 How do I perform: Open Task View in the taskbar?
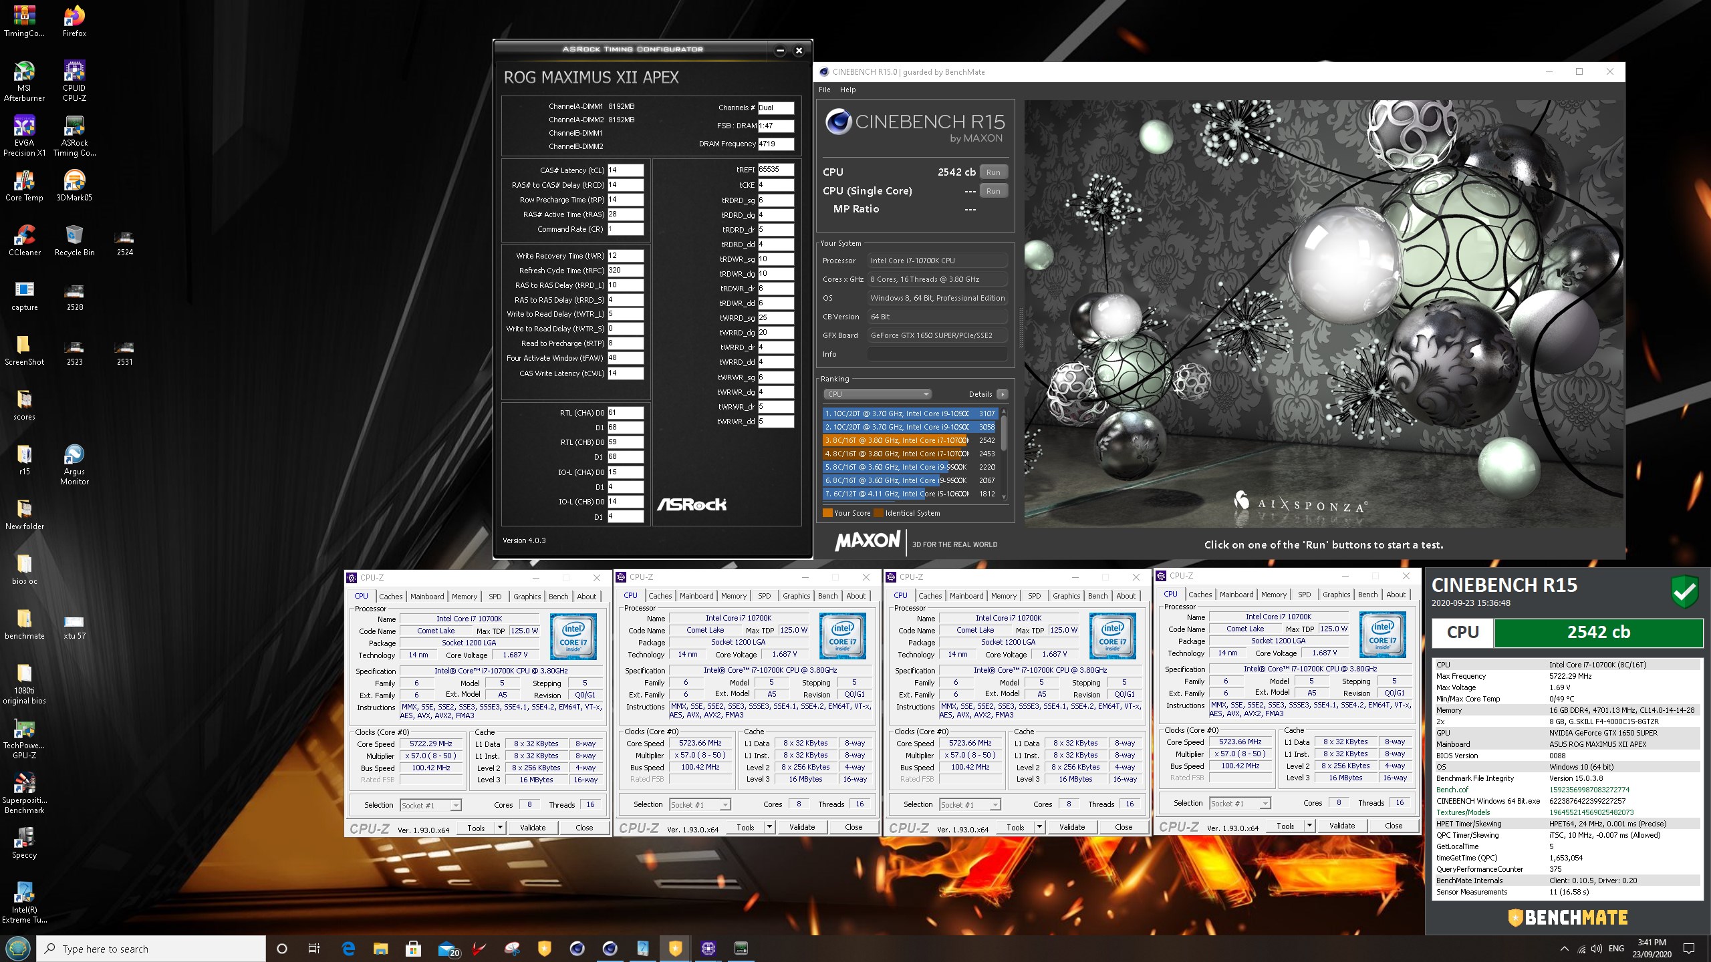tap(313, 948)
